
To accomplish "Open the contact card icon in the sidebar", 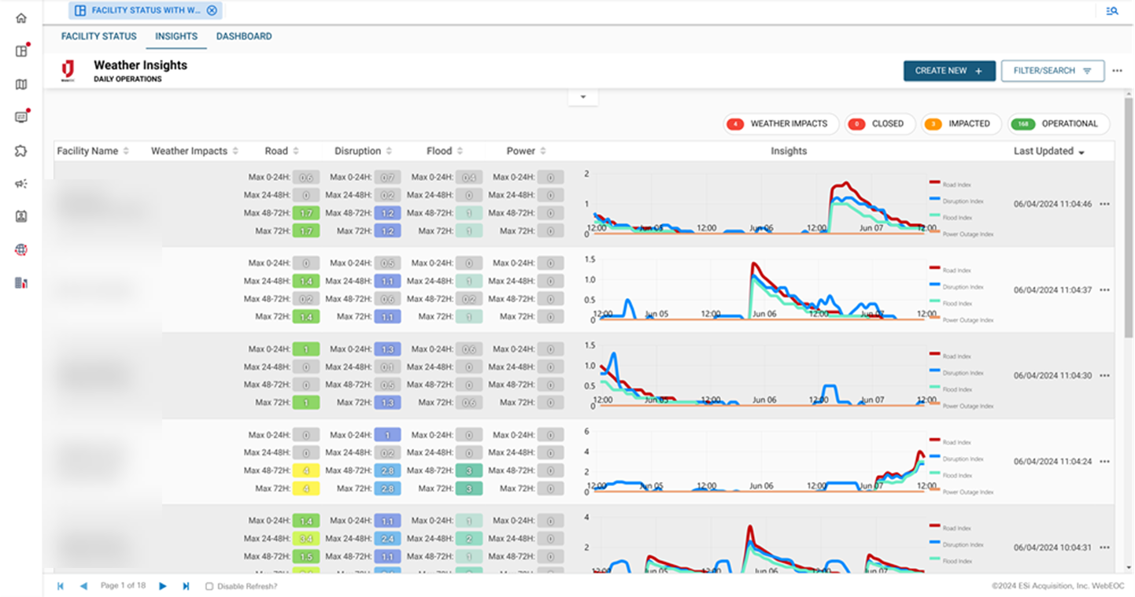I will tap(20, 216).
